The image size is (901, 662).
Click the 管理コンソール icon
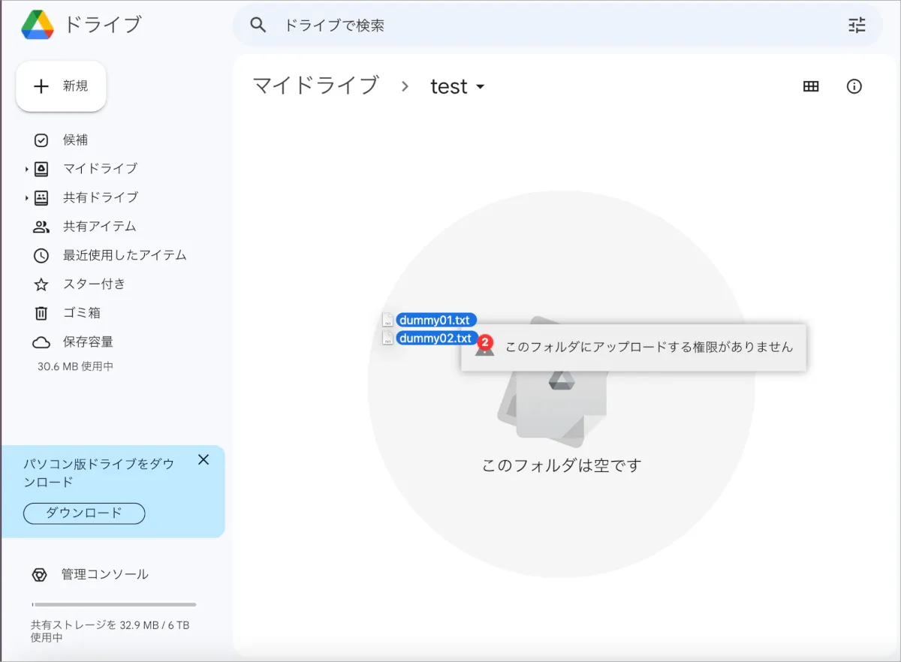pyautogui.click(x=40, y=575)
